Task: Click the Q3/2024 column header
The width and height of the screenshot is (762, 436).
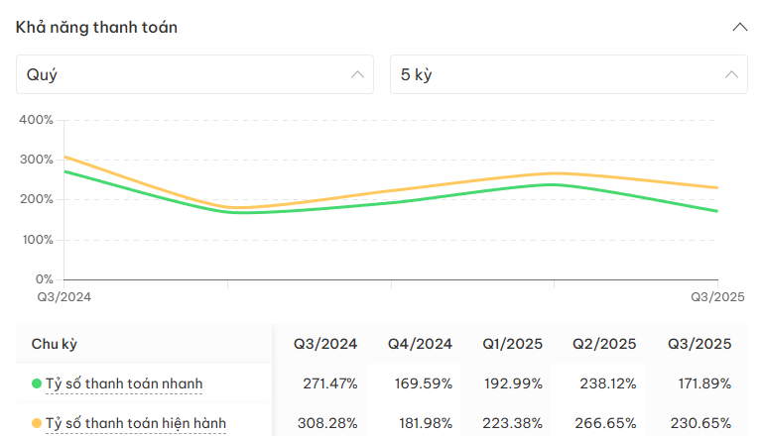Action: pos(324,344)
